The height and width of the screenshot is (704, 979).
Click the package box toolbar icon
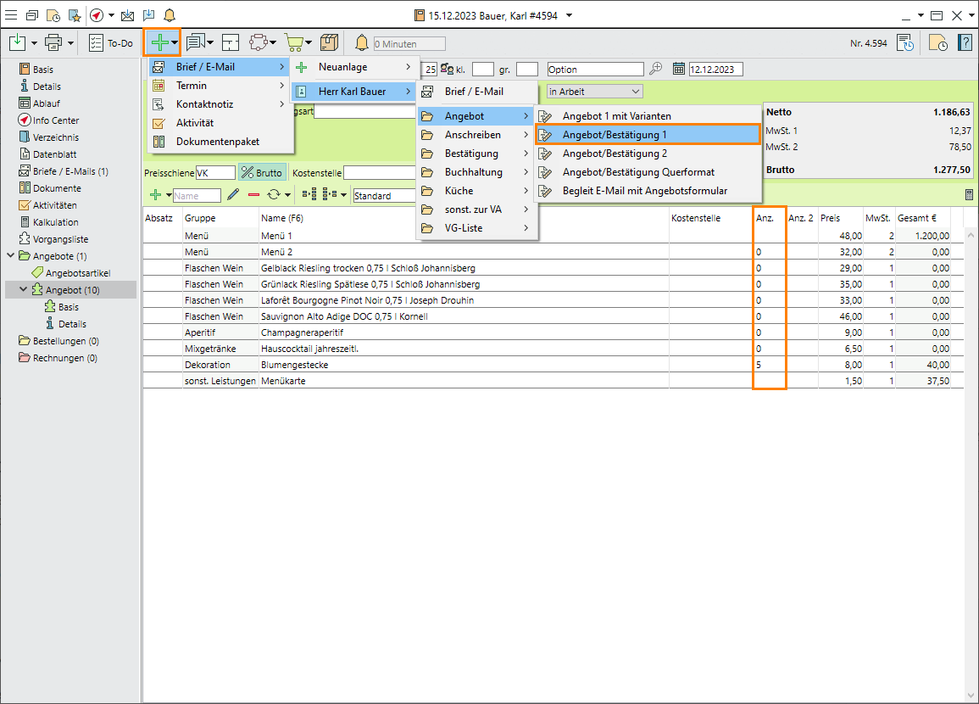point(329,42)
